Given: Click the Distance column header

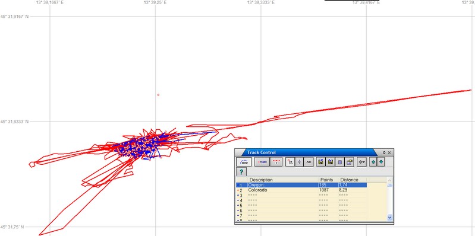Looking at the screenshot, I should click(349, 180).
